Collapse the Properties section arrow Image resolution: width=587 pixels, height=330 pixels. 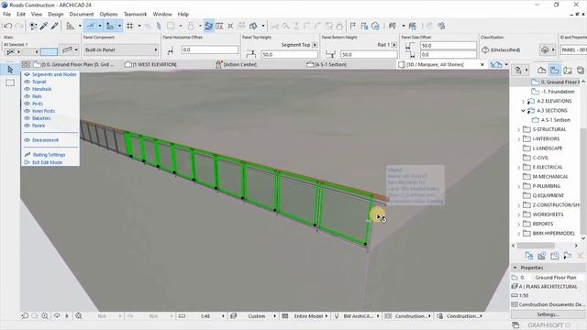pyautogui.click(x=515, y=268)
